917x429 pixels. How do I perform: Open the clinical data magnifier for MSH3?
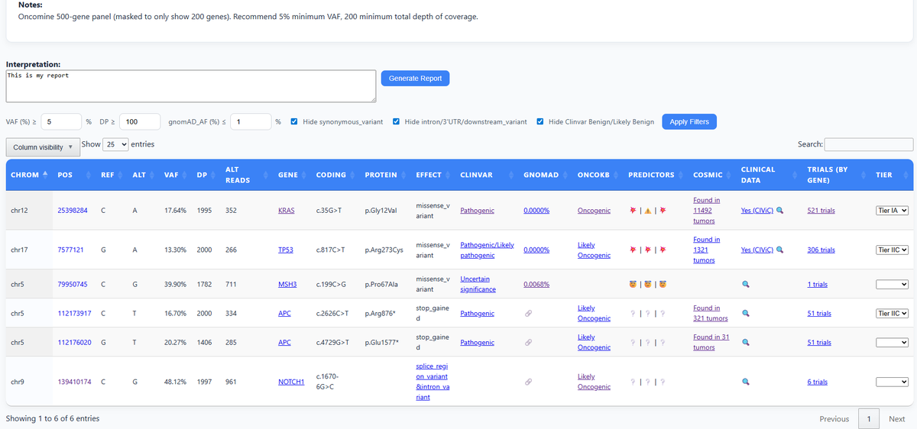[746, 284]
